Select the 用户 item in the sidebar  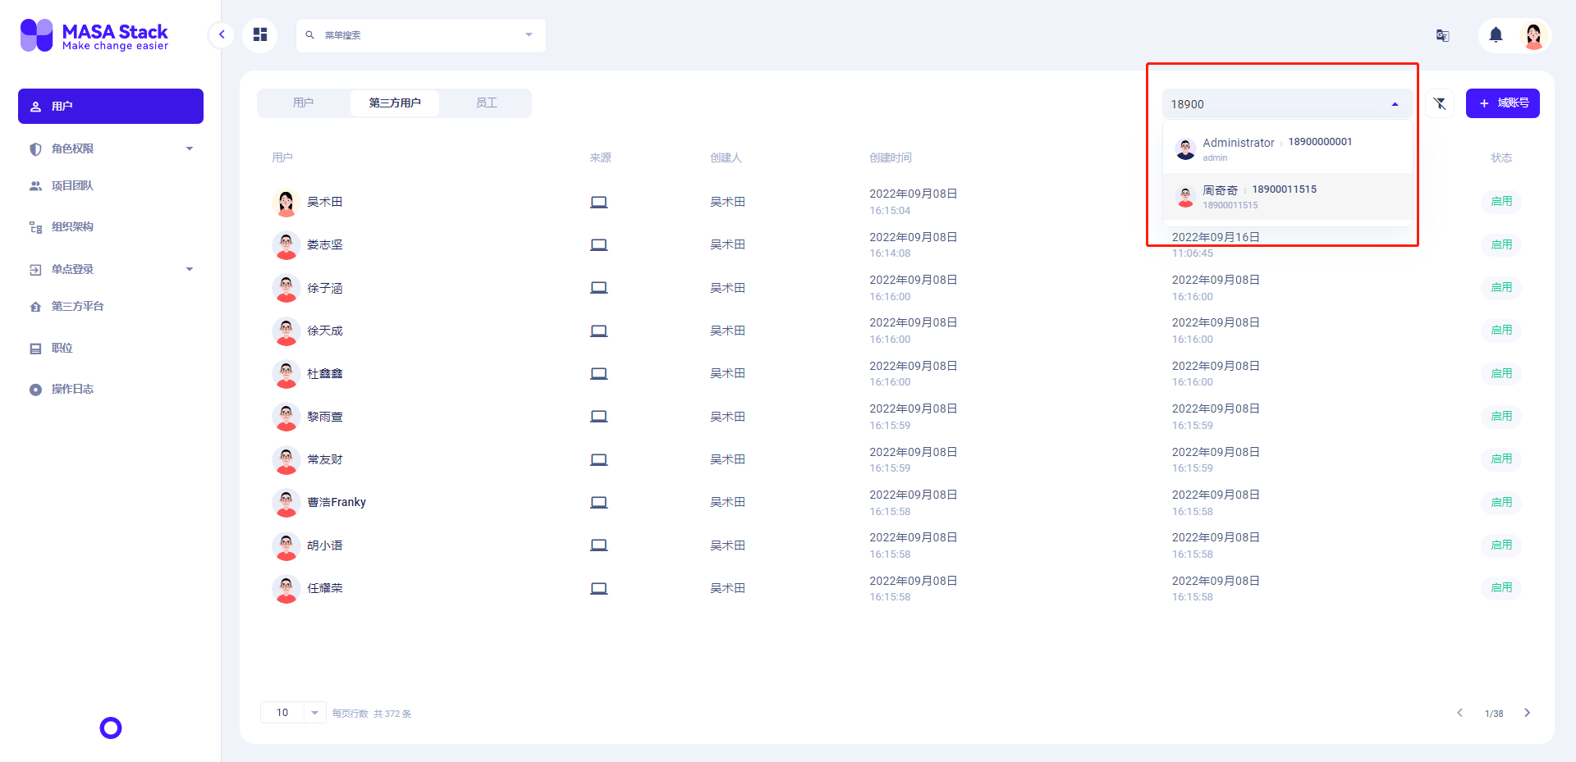click(x=110, y=106)
